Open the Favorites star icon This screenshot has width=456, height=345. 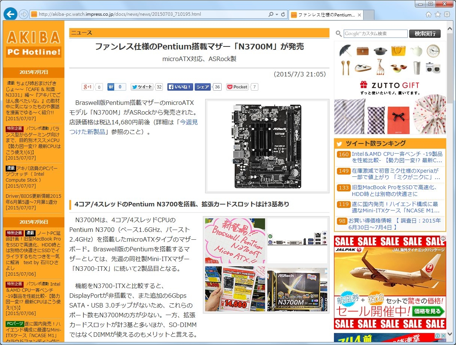click(x=438, y=14)
